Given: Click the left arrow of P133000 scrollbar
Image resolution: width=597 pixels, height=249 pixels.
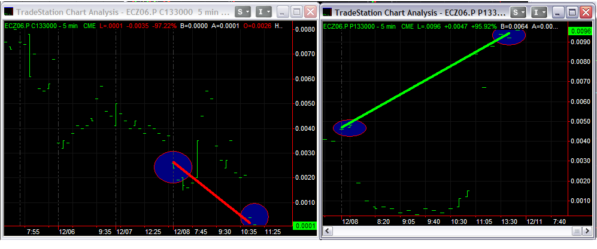Looking at the screenshot, I should (328, 230).
